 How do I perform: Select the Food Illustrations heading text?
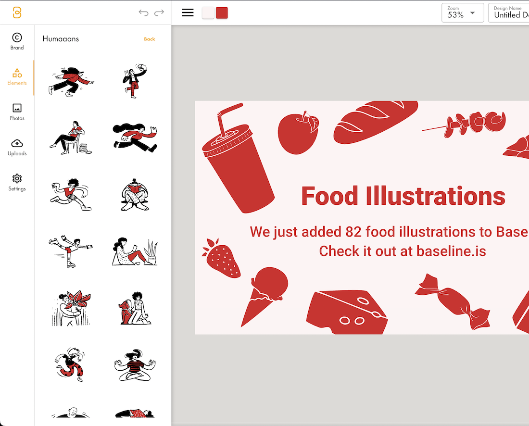(403, 196)
